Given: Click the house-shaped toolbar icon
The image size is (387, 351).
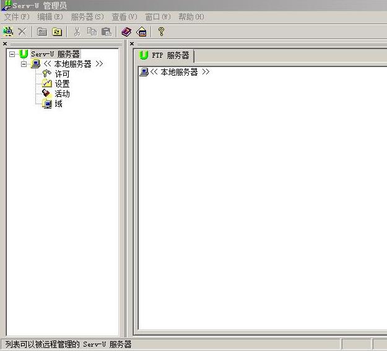Looking at the screenshot, I should click(141, 32).
